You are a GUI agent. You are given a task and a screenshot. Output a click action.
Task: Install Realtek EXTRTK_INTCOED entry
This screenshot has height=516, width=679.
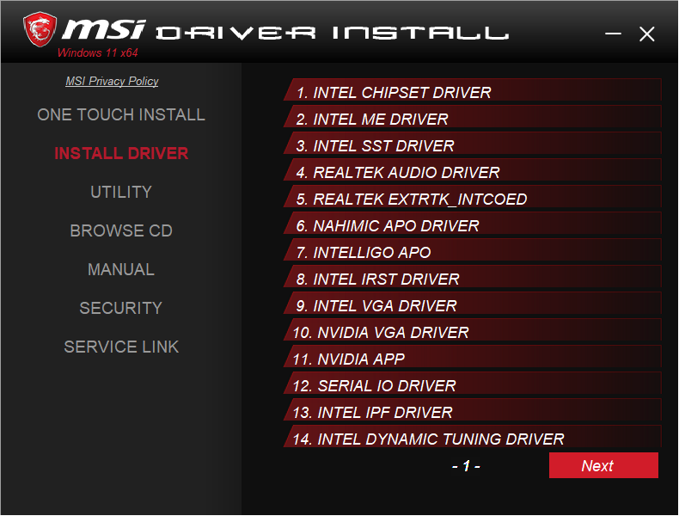coord(473,196)
